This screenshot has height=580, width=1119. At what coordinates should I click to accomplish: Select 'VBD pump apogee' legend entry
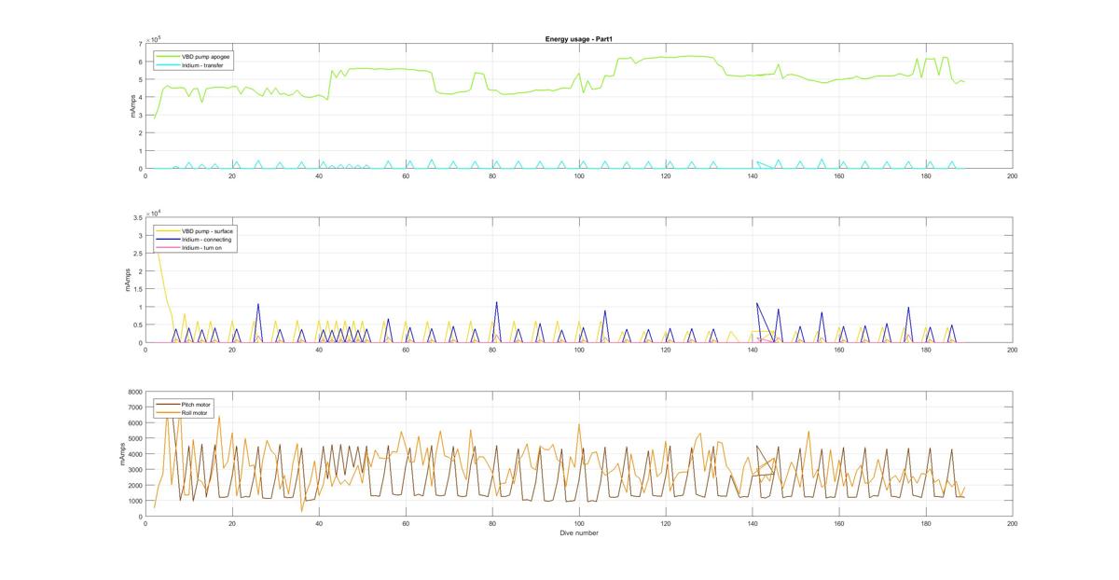(x=206, y=56)
